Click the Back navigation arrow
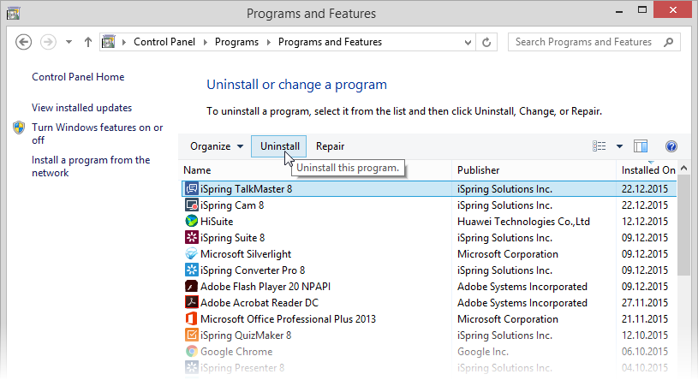The width and height of the screenshot is (698, 380). tap(24, 42)
